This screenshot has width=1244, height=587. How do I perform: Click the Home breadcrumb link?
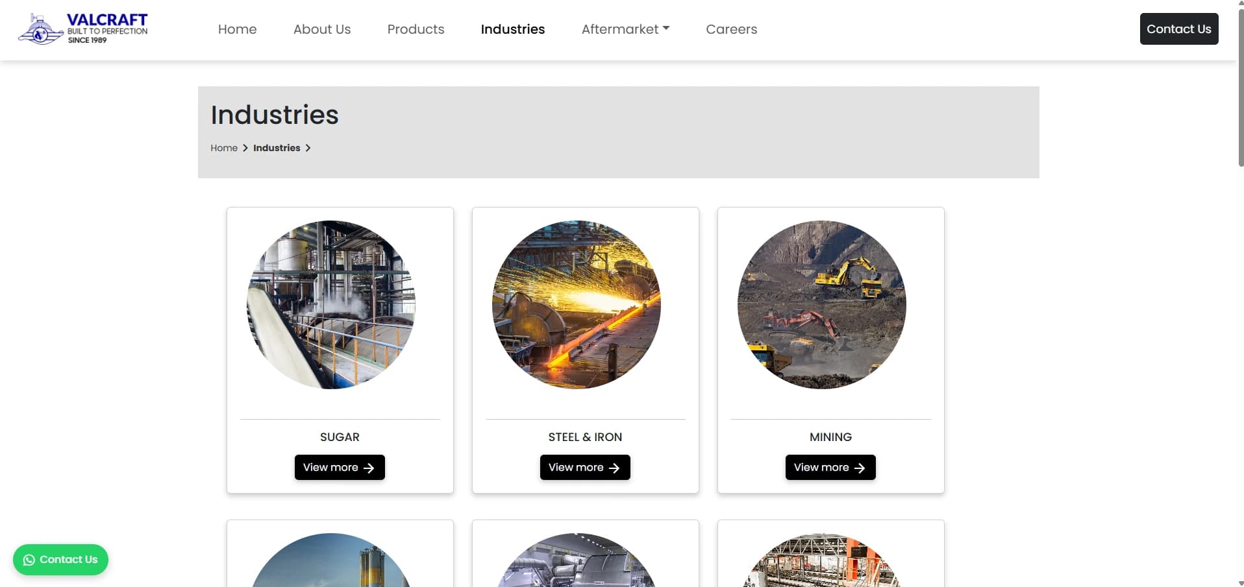click(x=224, y=148)
